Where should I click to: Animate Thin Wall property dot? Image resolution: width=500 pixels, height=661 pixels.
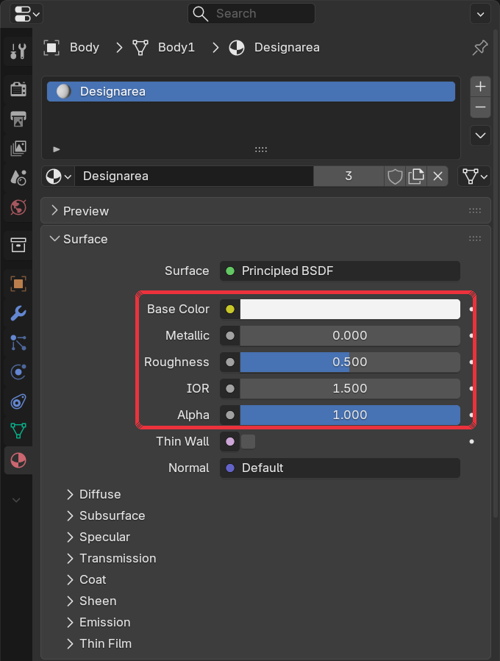point(471,441)
